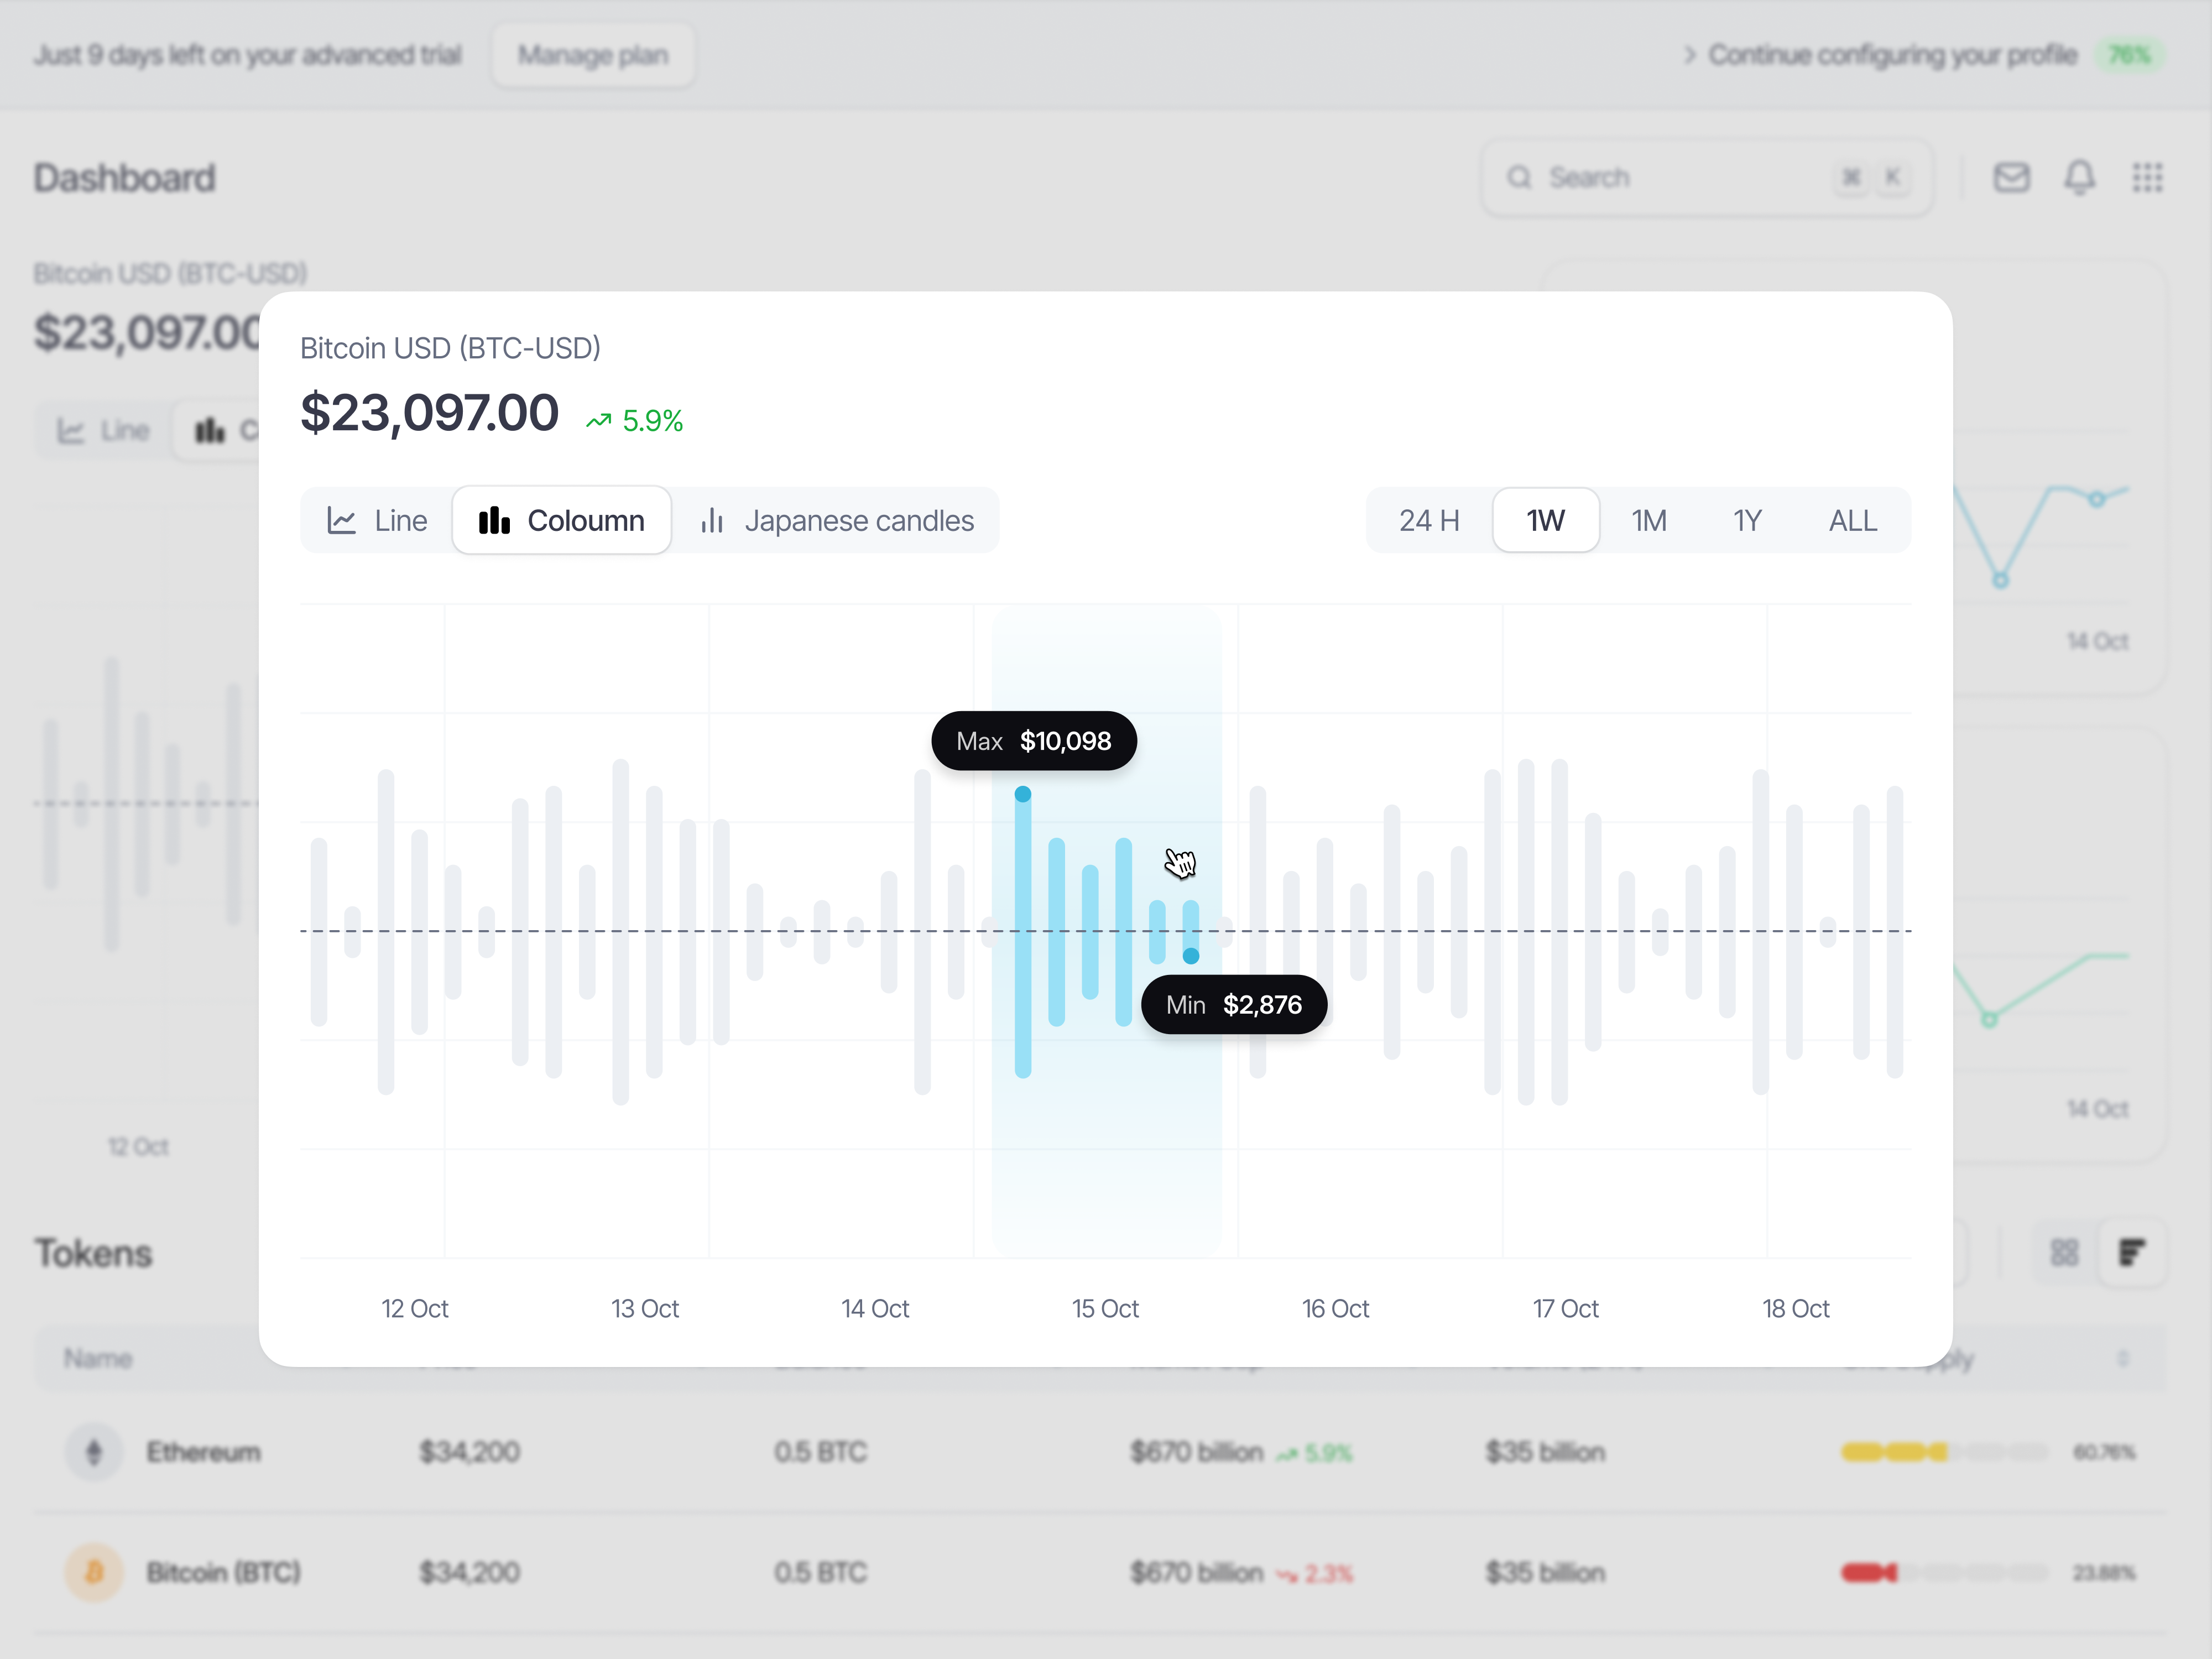Click the Ethereum row's 0.5 BTC value
The width and height of the screenshot is (2212, 1659).
[820, 1451]
